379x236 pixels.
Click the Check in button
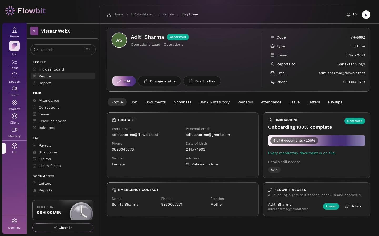63,228
